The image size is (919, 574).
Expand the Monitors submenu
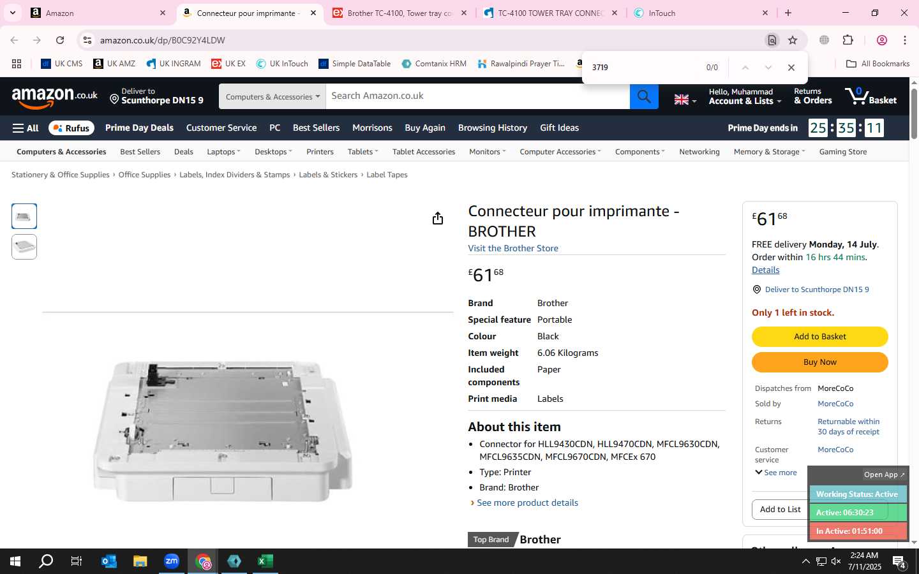(487, 152)
